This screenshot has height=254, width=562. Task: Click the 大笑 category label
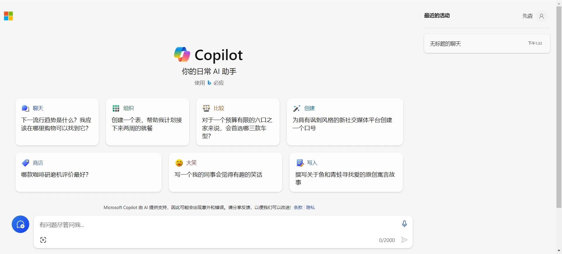pos(191,163)
